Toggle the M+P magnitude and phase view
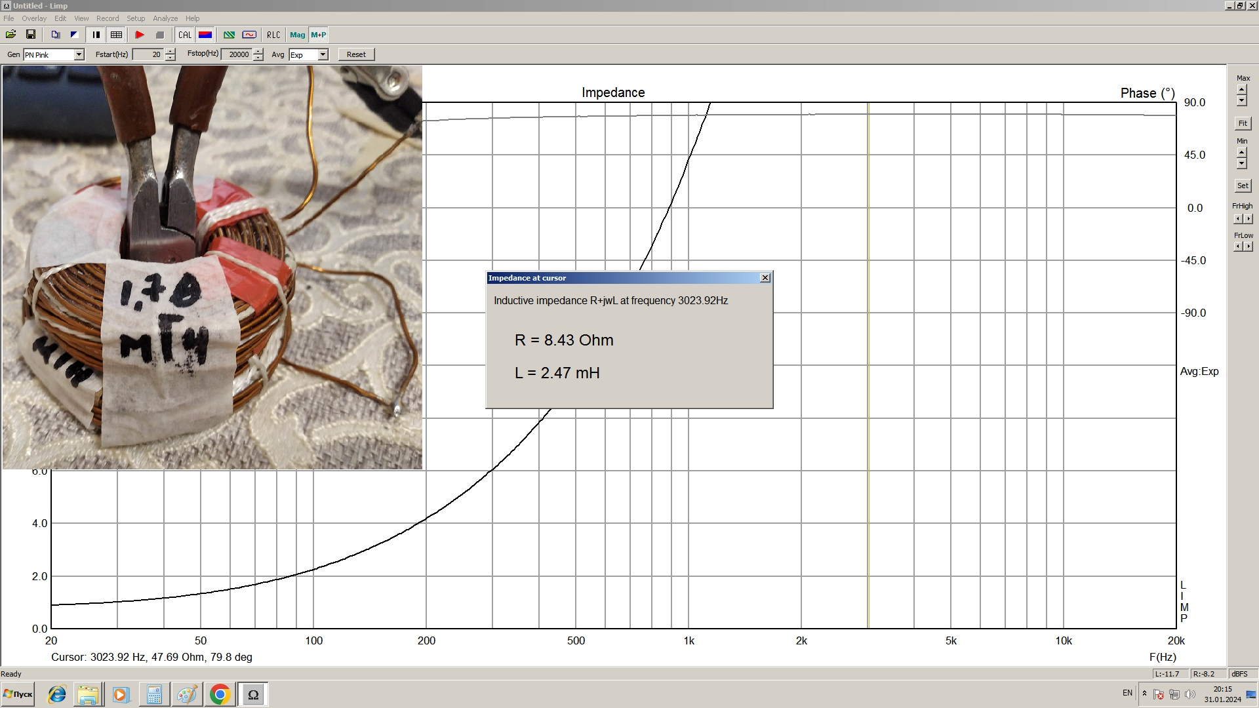The width and height of the screenshot is (1259, 708). click(x=319, y=35)
